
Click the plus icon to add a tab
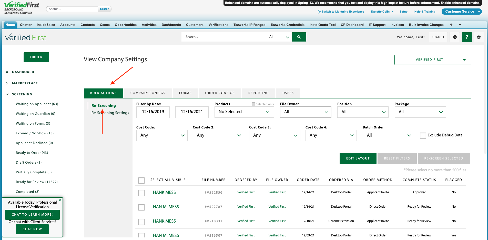pos(451,25)
